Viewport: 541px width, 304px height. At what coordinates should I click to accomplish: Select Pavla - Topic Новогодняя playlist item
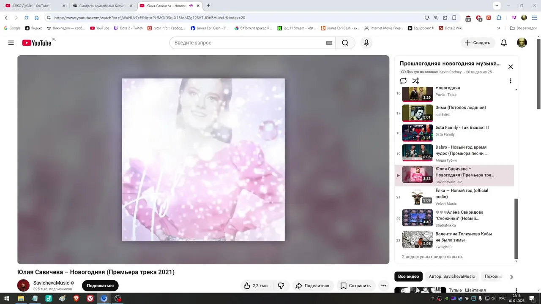(454, 94)
